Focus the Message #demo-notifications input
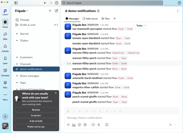 (122, 118)
